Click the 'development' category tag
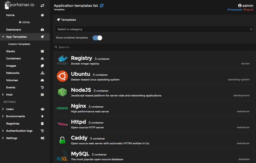256x163 pixels. [241, 96]
